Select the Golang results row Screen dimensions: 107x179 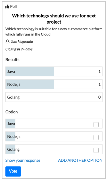click(54, 97)
